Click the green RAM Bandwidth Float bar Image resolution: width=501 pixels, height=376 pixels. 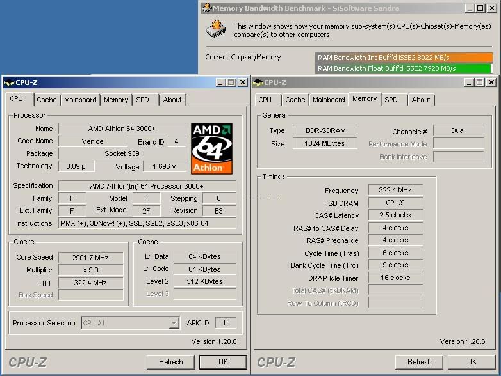coord(404,68)
